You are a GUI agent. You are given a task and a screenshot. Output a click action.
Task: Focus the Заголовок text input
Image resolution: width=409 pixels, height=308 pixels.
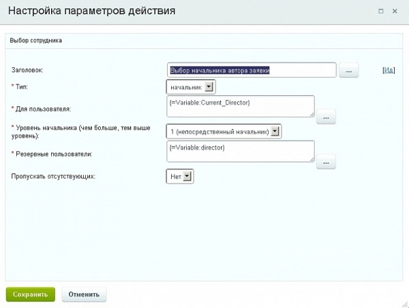251,70
